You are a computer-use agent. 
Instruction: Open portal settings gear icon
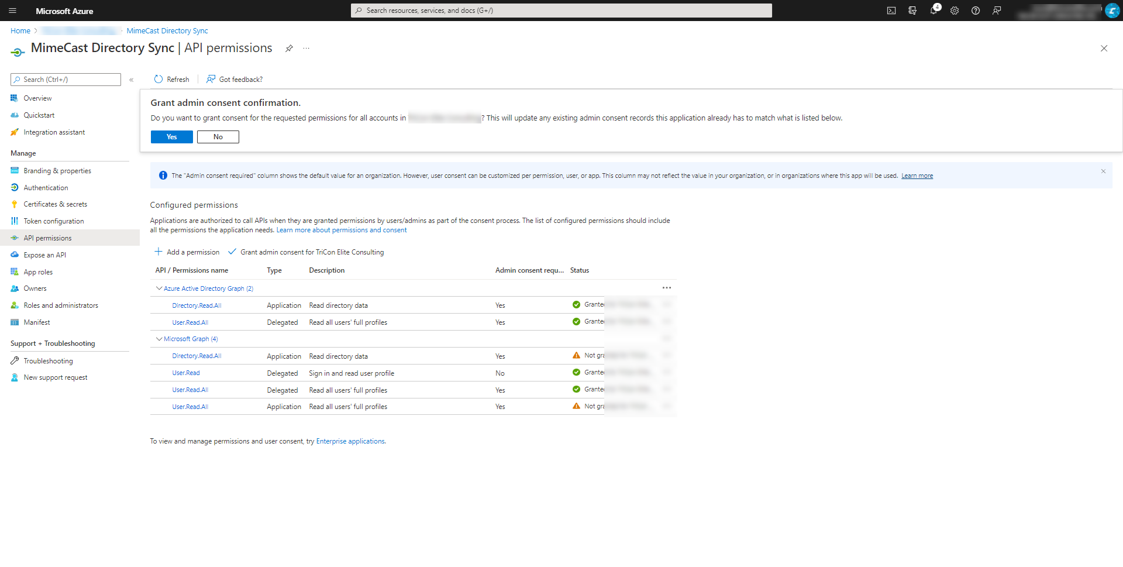(955, 11)
